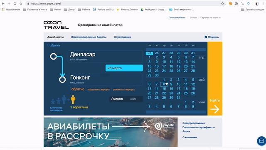Open the Работа дома 2 bookmark
The width and height of the screenshot is (266, 150).
pos(103,10)
